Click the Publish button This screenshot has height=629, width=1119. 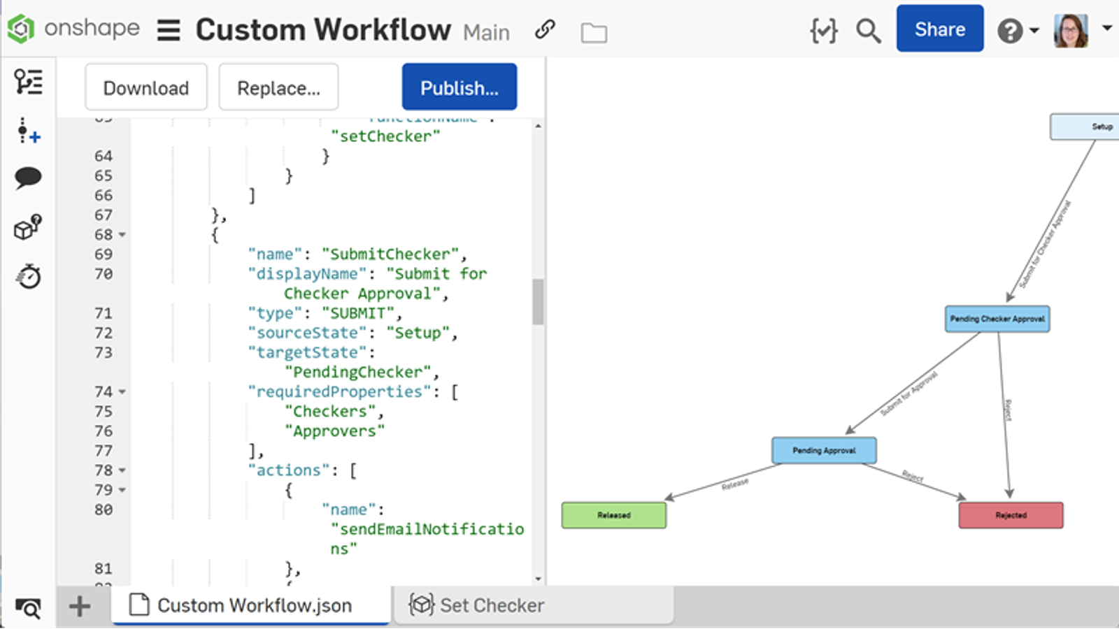coord(459,87)
